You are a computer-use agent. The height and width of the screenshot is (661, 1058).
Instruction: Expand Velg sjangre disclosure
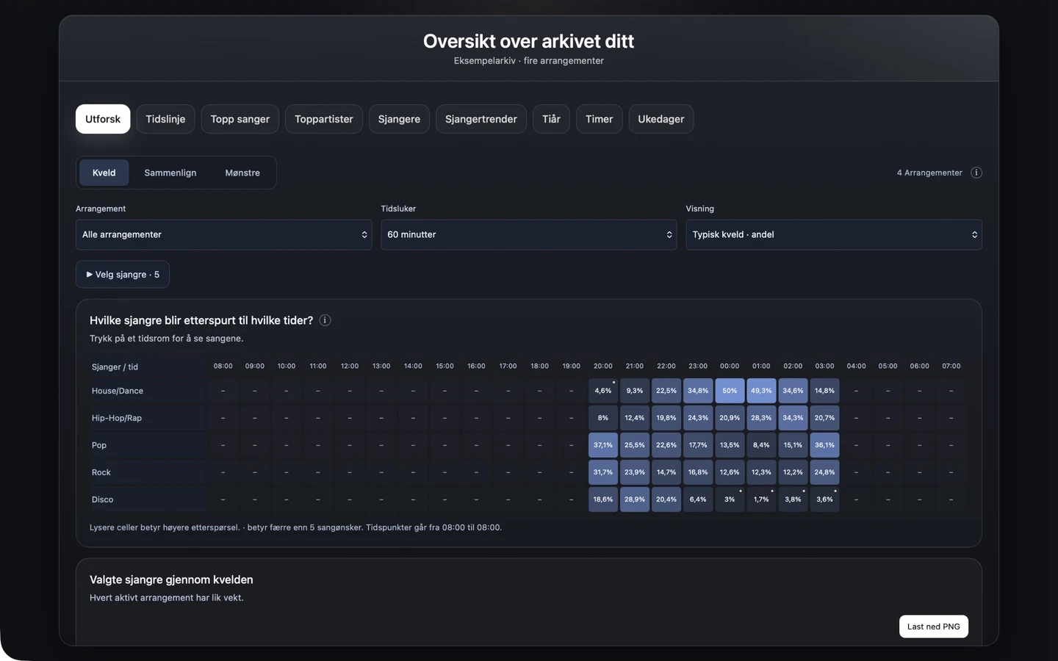(x=123, y=275)
